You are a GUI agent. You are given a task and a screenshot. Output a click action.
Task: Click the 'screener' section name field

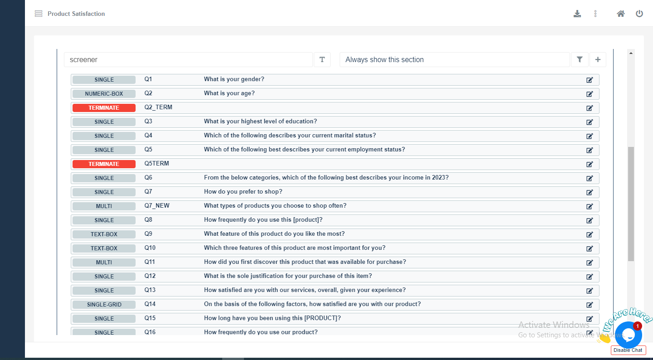[x=188, y=60]
